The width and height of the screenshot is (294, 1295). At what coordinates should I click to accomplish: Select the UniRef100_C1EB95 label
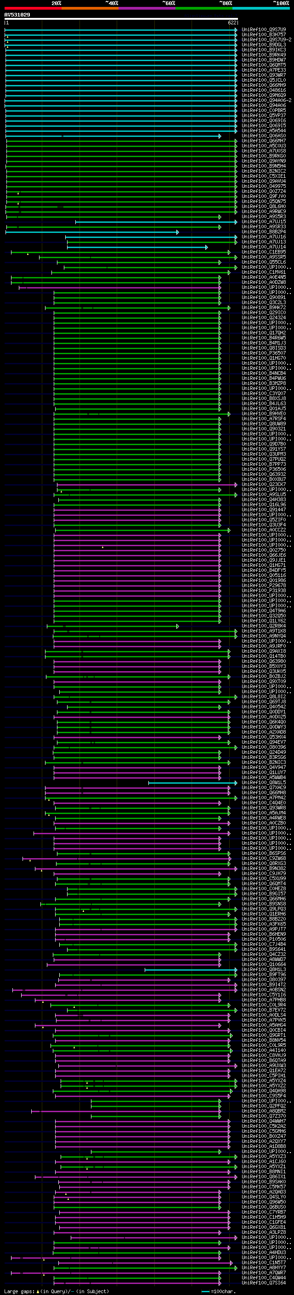pos(264,252)
